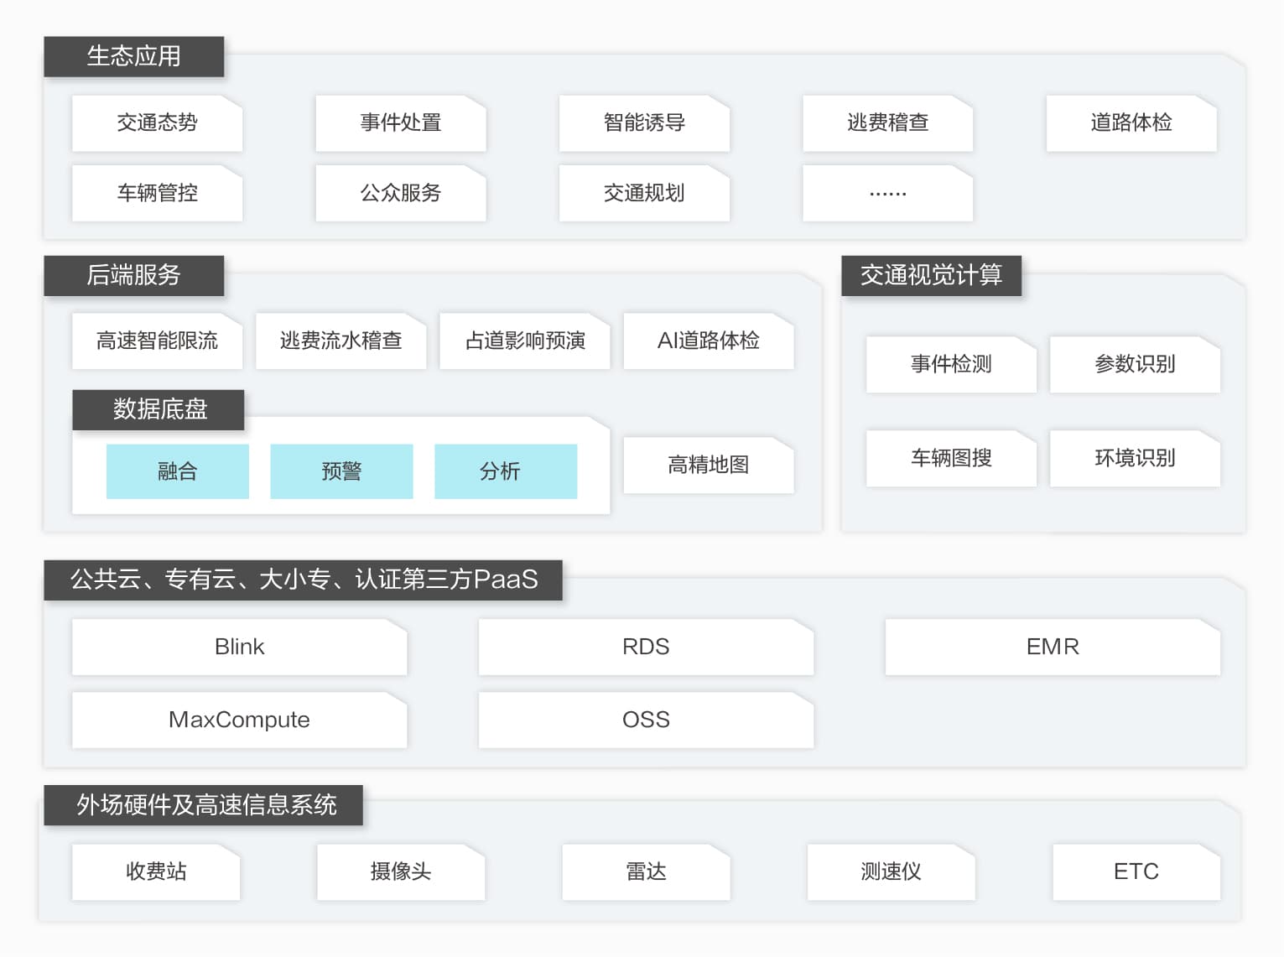This screenshot has height=957, width=1284.
Task: Click the 逃费稽查 box
Action: 887,123
